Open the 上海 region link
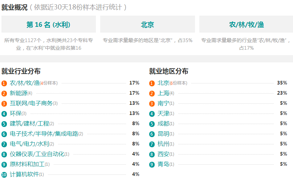The height and width of the screenshot is (181, 293). tap(163, 93)
